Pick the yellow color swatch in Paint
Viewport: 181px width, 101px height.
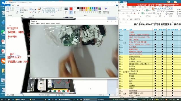(89, 8)
